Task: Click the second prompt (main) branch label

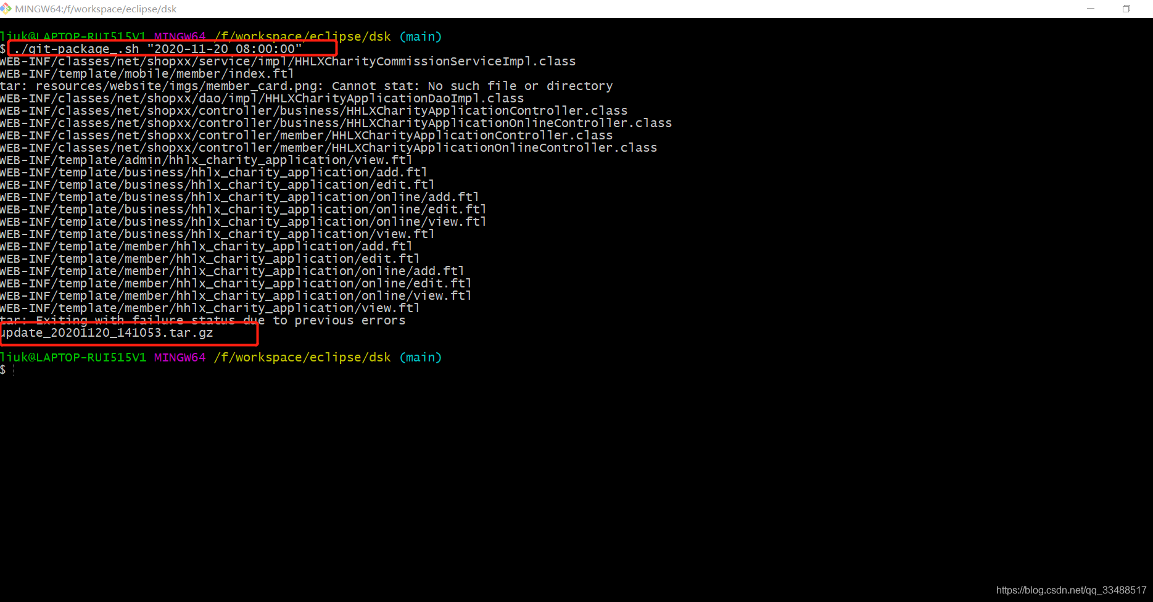Action: [421, 357]
